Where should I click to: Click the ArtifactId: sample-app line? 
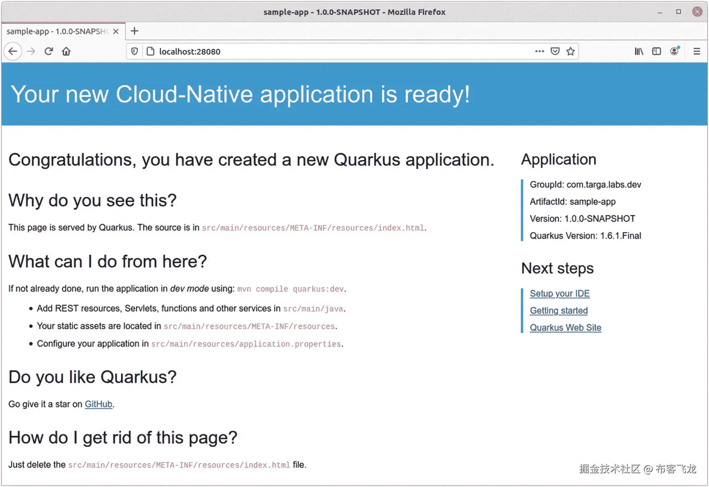[x=573, y=202]
